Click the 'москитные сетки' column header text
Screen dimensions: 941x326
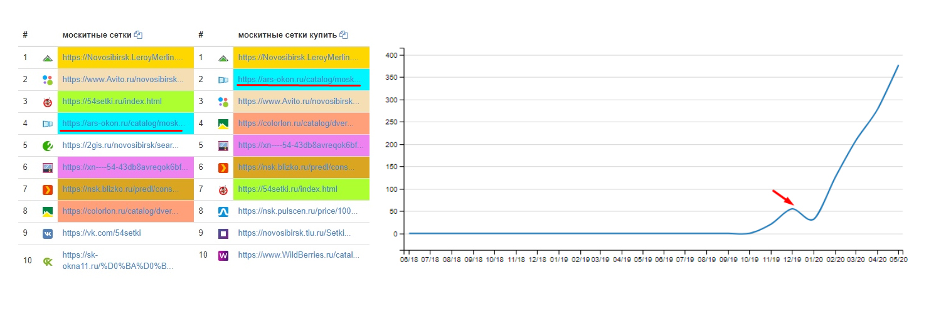[97, 35]
